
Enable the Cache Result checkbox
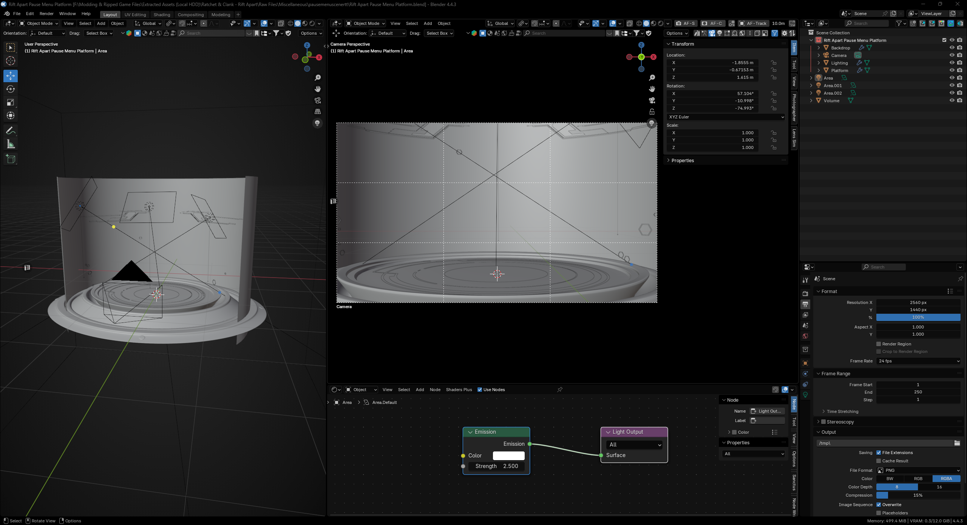point(879,461)
